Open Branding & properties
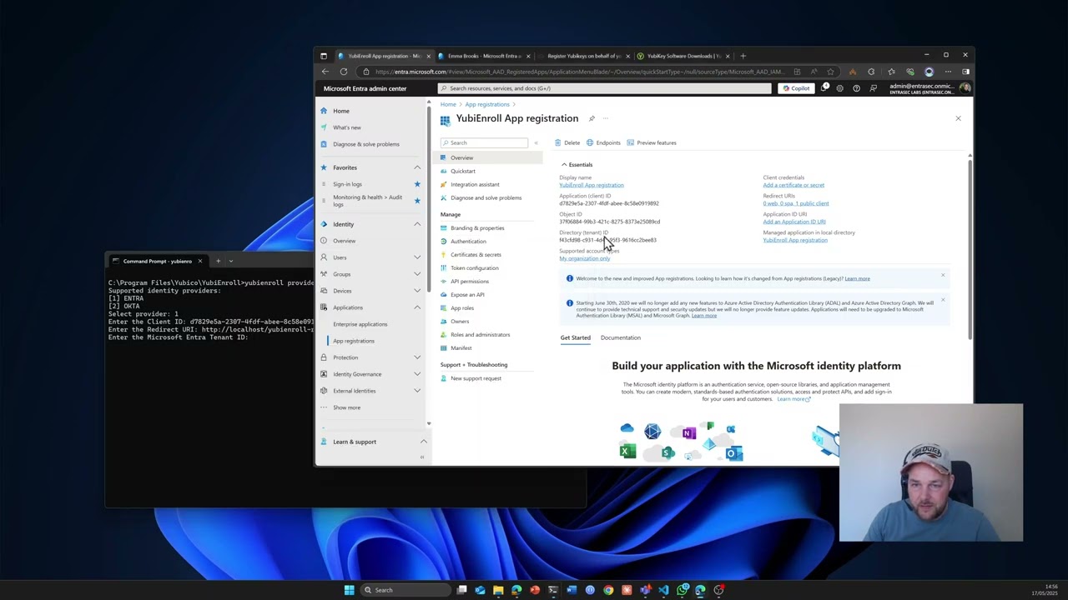The height and width of the screenshot is (600, 1068). (x=477, y=227)
